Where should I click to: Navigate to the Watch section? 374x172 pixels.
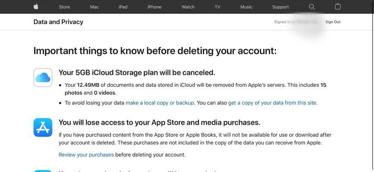pyautogui.click(x=188, y=7)
